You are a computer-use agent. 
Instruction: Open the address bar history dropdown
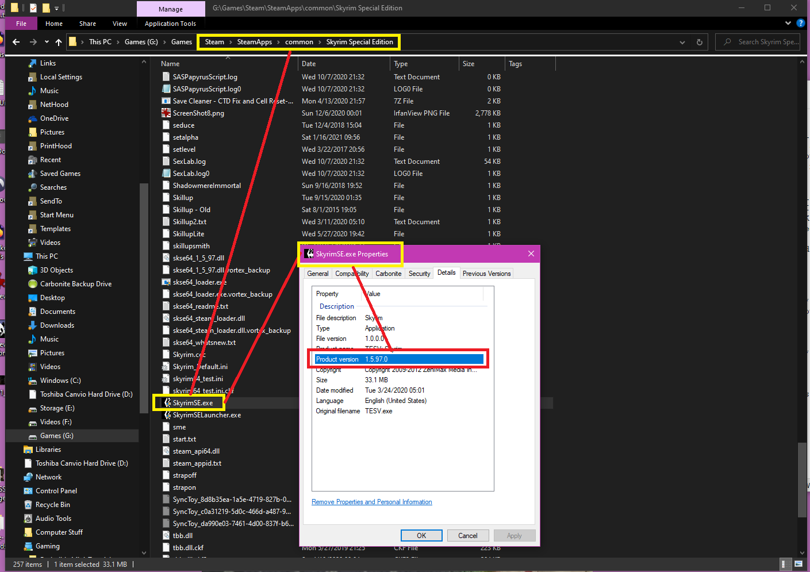(x=682, y=42)
